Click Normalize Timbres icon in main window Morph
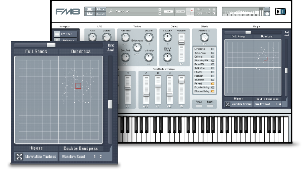Screen dimensions: 302x186 [x=228, y=104]
